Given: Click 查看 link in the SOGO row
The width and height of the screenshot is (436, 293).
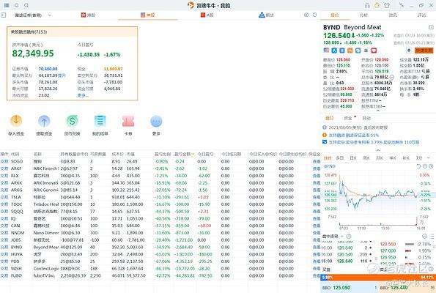Looking at the screenshot, I should [317, 161].
